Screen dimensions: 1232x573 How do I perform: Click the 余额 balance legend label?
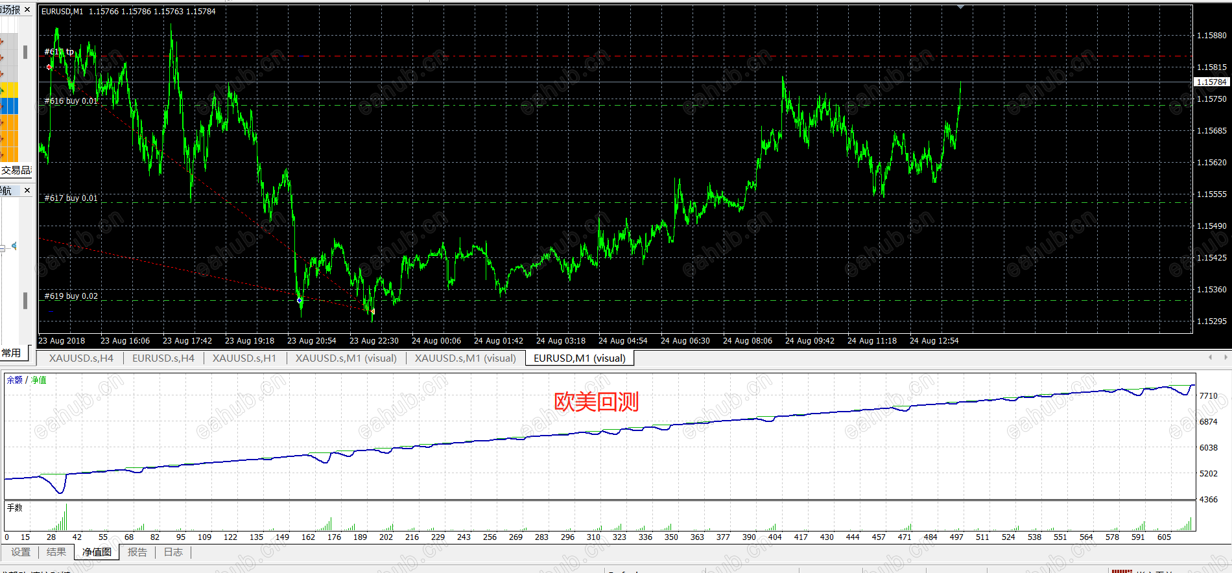[x=14, y=380]
